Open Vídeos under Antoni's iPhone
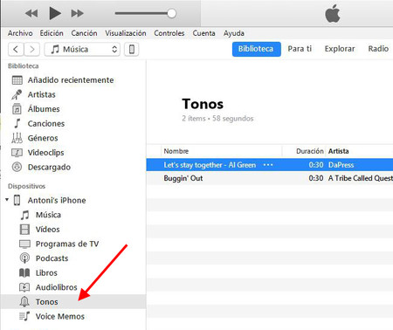The width and height of the screenshot is (393, 330). coord(48,230)
